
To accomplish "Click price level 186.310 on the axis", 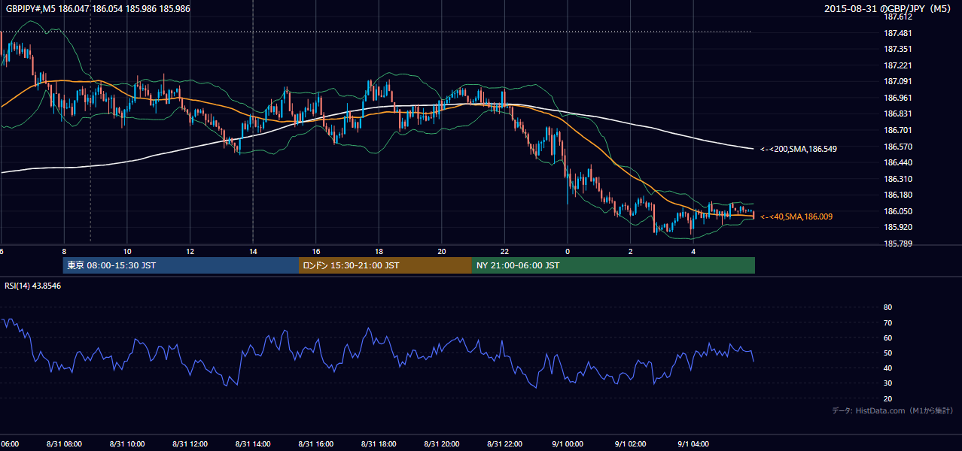I will click(x=897, y=179).
